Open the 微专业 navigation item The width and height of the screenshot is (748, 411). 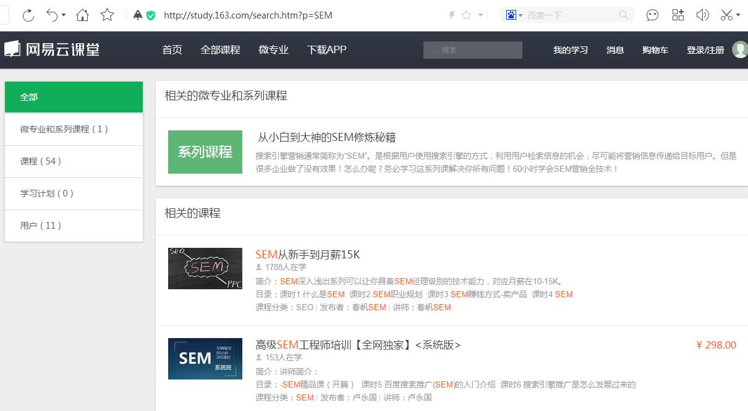coord(273,49)
